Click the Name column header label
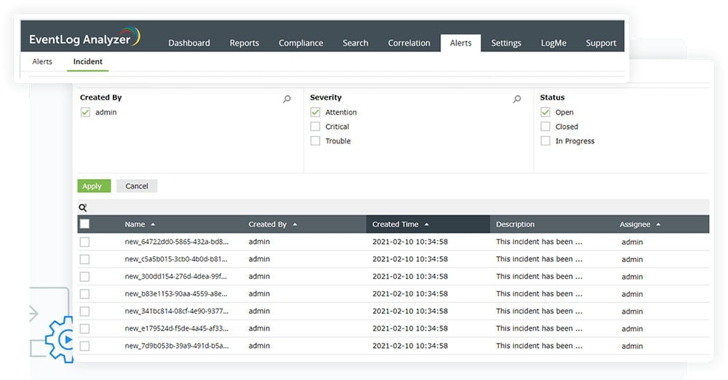 pyautogui.click(x=135, y=224)
